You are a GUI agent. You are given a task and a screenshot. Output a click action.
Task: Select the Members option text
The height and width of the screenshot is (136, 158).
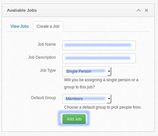[74, 99]
